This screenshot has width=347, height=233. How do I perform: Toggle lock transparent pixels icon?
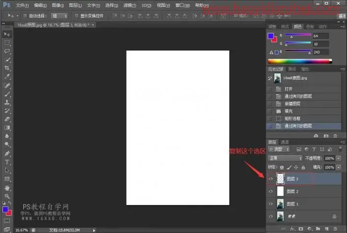point(282,167)
